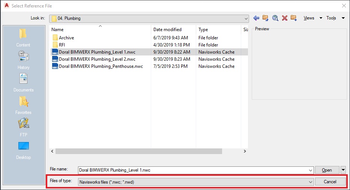Viewport: 350px width, 190px height.
Task: Select Doral BIMWERX Plumbing_Penthouse.nwc
Action: [x=101, y=66]
